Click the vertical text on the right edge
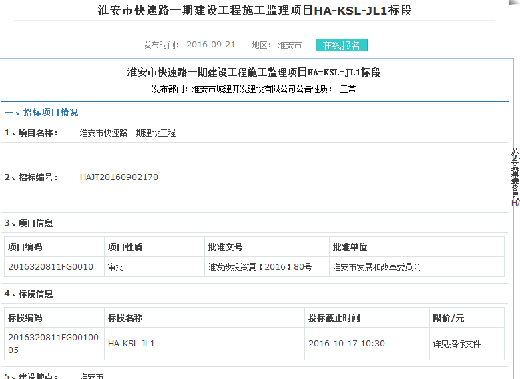 pyautogui.click(x=515, y=177)
